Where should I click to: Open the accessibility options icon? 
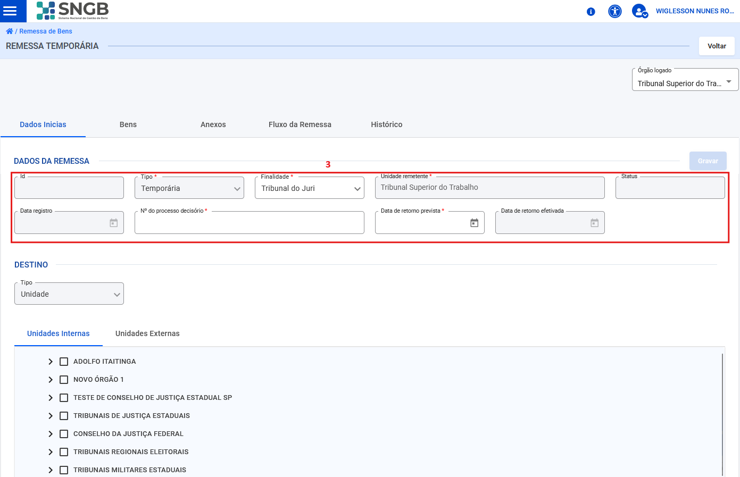click(x=615, y=11)
